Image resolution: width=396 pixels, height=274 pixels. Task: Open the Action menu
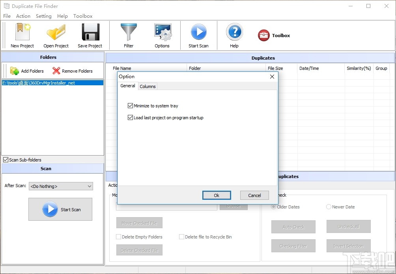tap(23, 16)
